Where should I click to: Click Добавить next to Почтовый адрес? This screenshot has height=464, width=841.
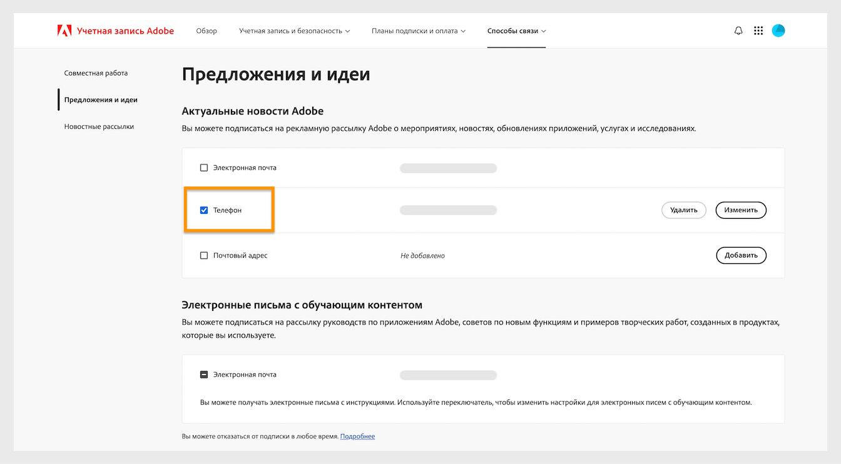pos(741,255)
